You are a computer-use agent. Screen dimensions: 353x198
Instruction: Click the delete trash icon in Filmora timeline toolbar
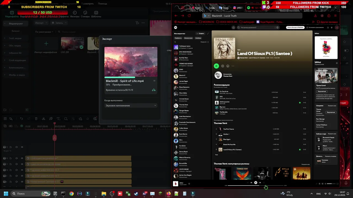(x=36, y=119)
